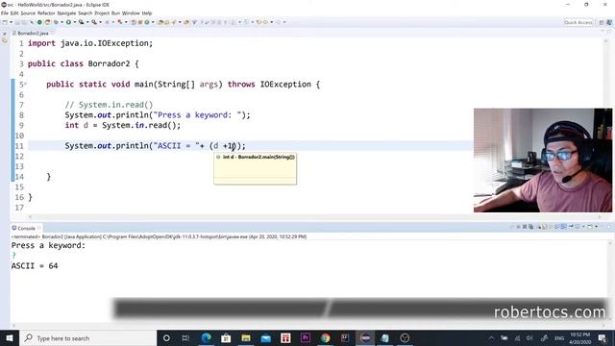Expand the External Tools dropdown arrow
The height and width of the screenshot is (346, 615).
(100, 22)
